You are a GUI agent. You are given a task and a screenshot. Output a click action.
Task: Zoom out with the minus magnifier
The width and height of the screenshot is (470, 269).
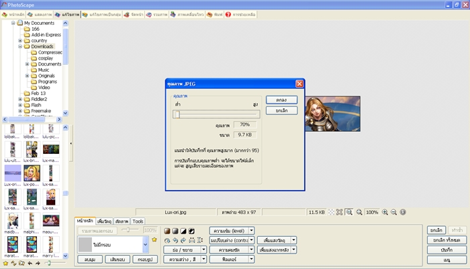point(394,212)
